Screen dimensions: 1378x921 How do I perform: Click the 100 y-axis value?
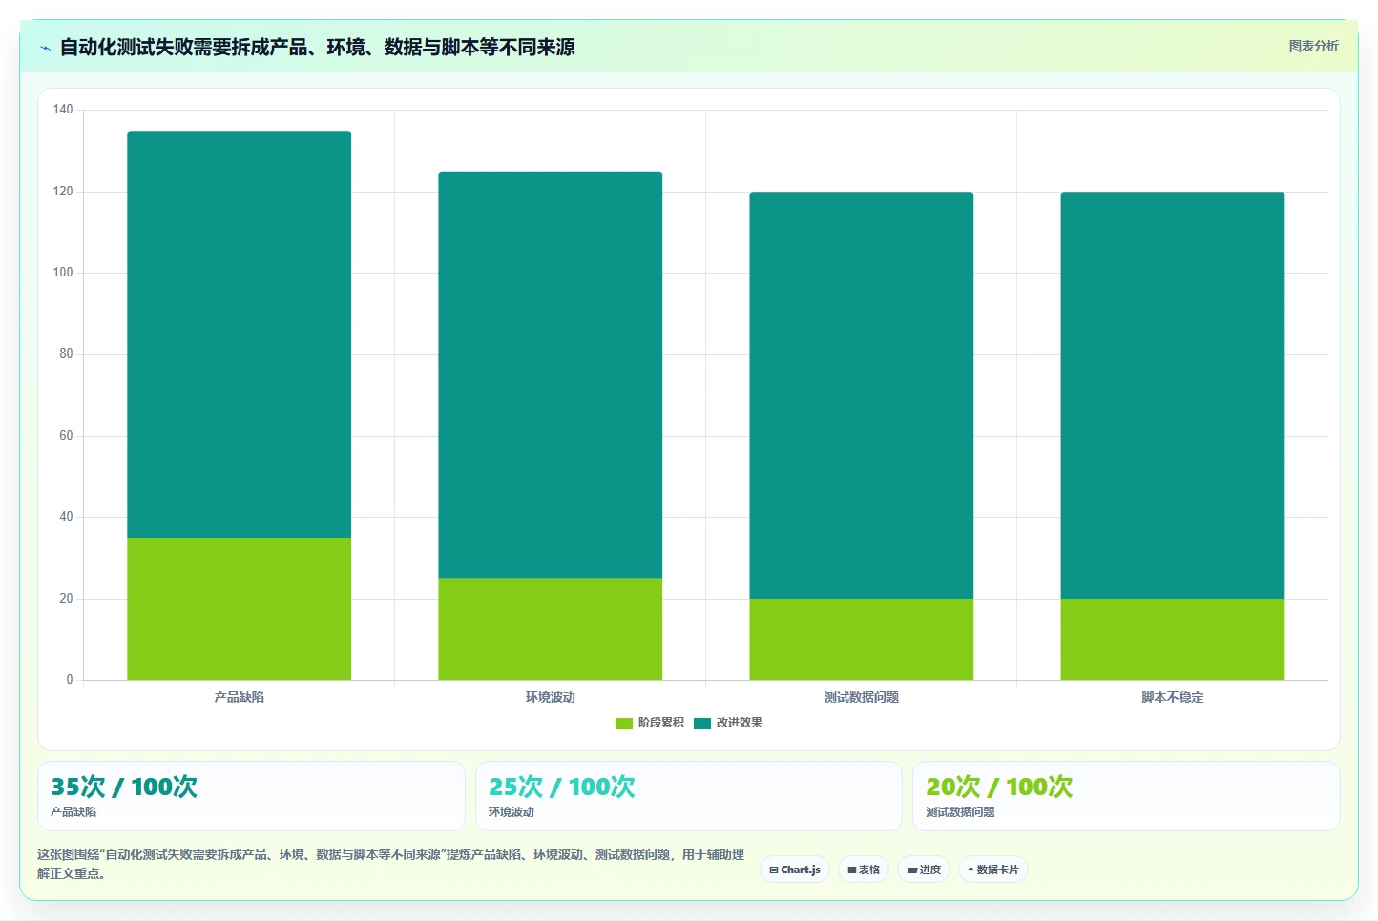click(63, 273)
